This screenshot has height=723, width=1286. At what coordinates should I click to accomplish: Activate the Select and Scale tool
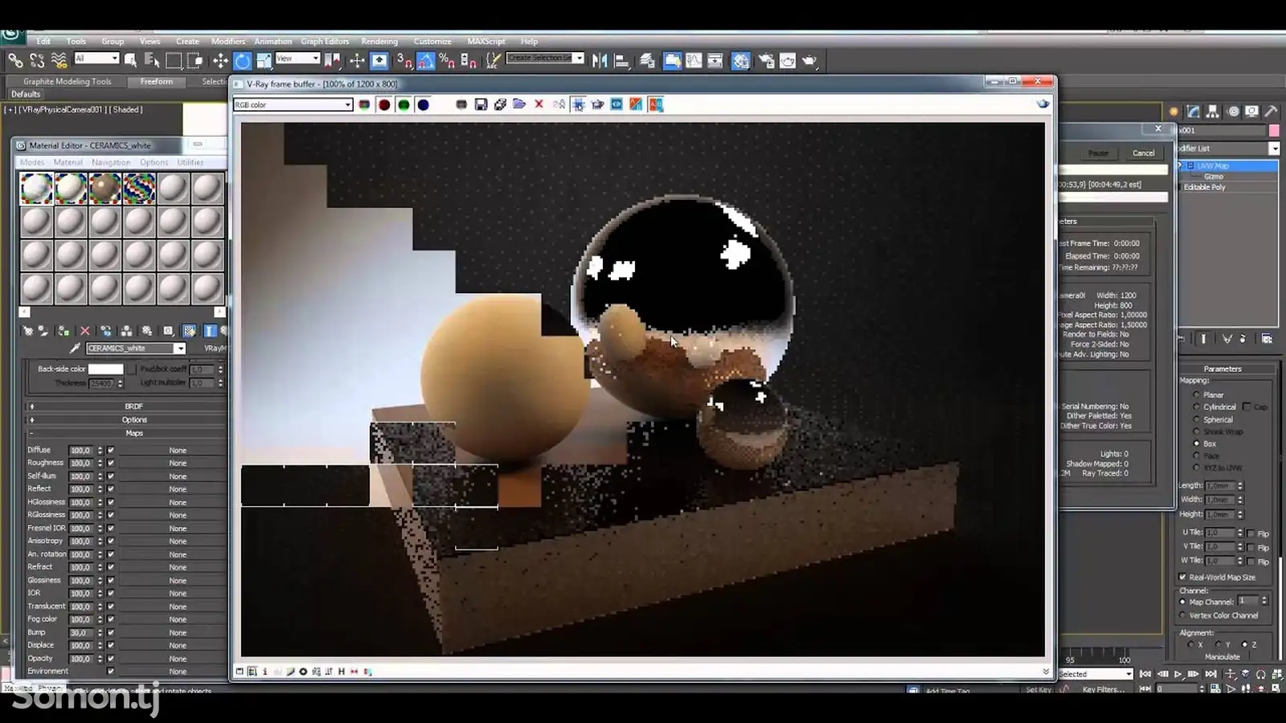click(264, 61)
